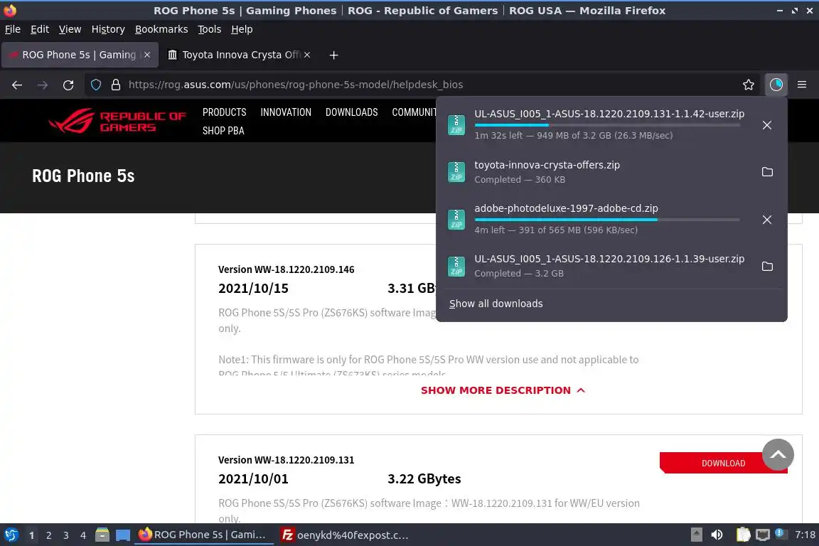Select the ROG Phone 5s tab

pos(80,55)
